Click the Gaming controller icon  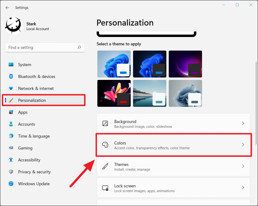tap(11, 148)
